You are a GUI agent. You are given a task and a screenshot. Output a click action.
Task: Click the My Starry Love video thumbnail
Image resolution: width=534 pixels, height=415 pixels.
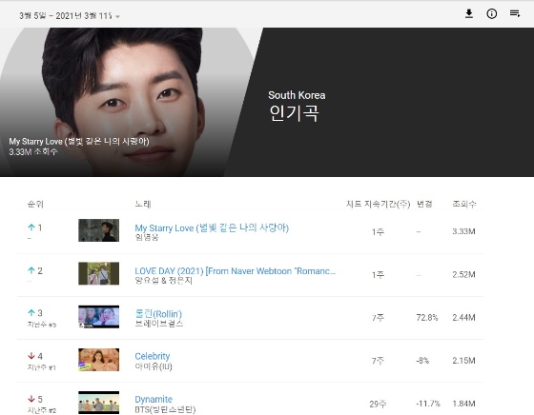[x=99, y=230]
